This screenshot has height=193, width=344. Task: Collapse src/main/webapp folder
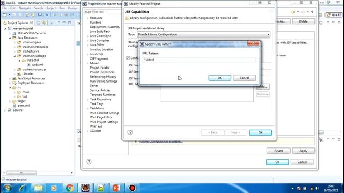point(15,56)
